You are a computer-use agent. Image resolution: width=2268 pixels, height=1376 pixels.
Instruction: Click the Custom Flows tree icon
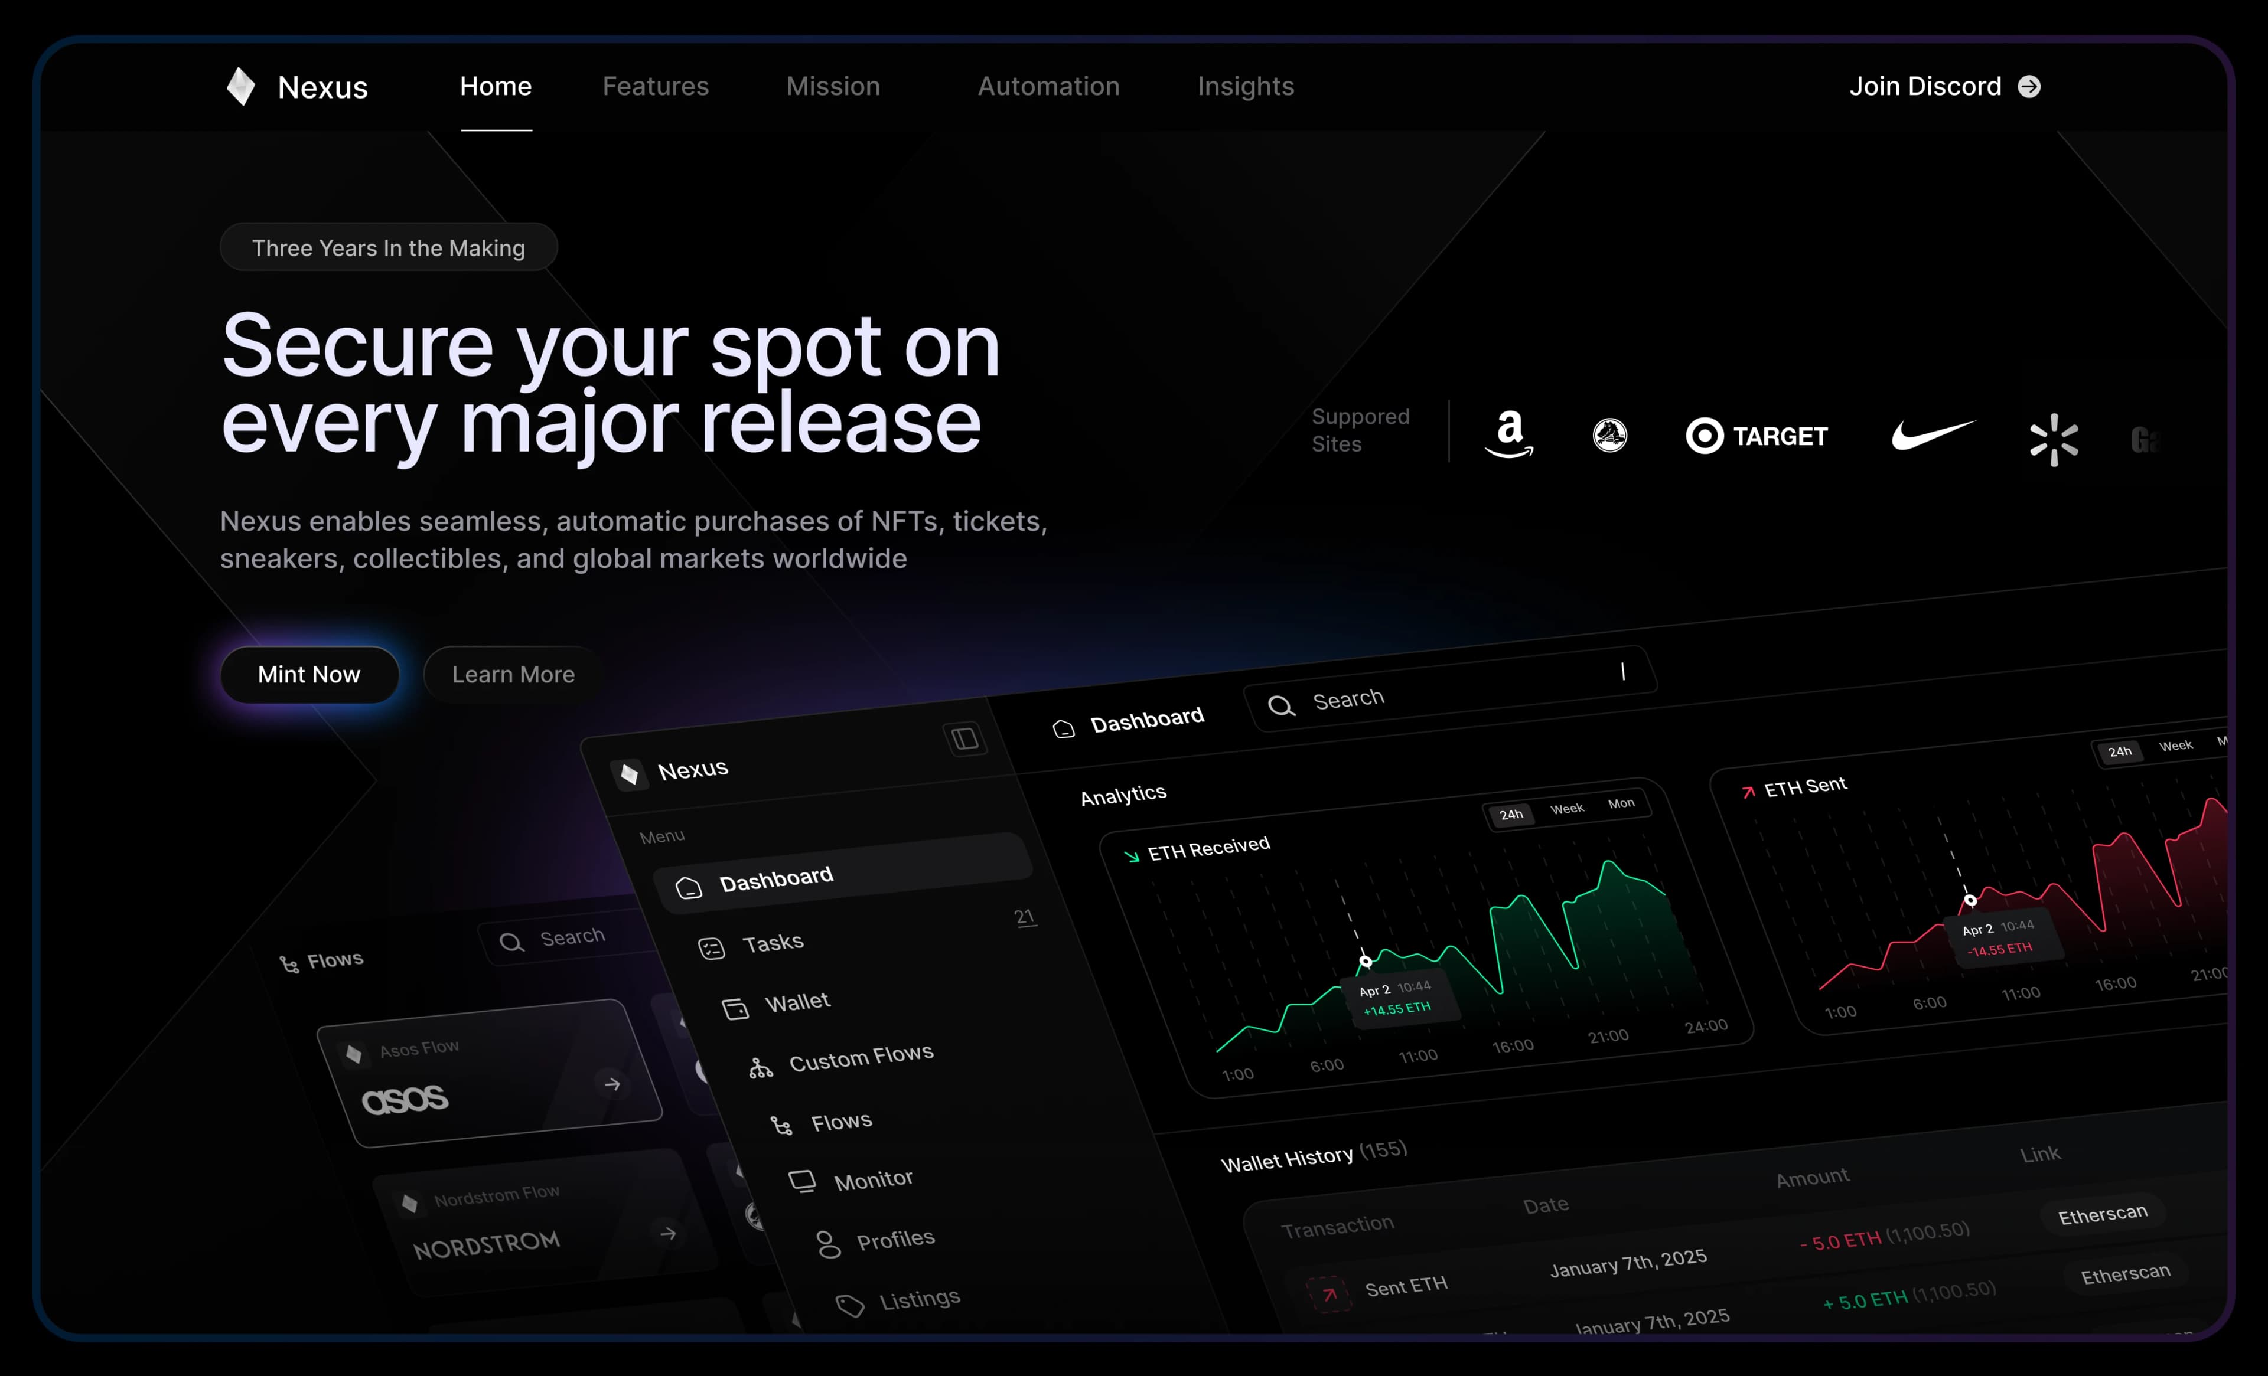coord(760,1068)
